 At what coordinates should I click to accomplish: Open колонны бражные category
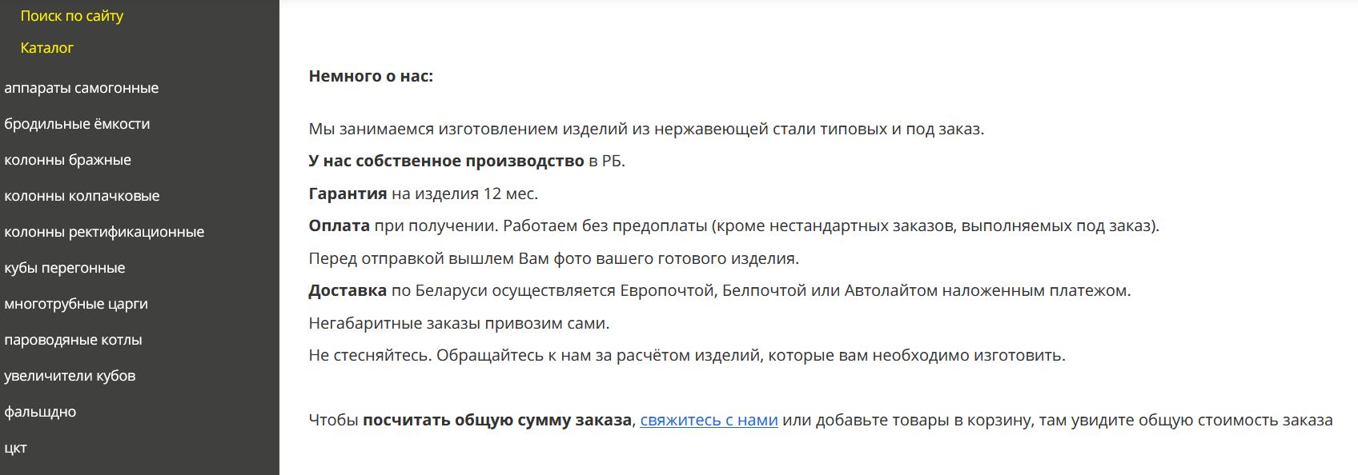click(x=67, y=160)
